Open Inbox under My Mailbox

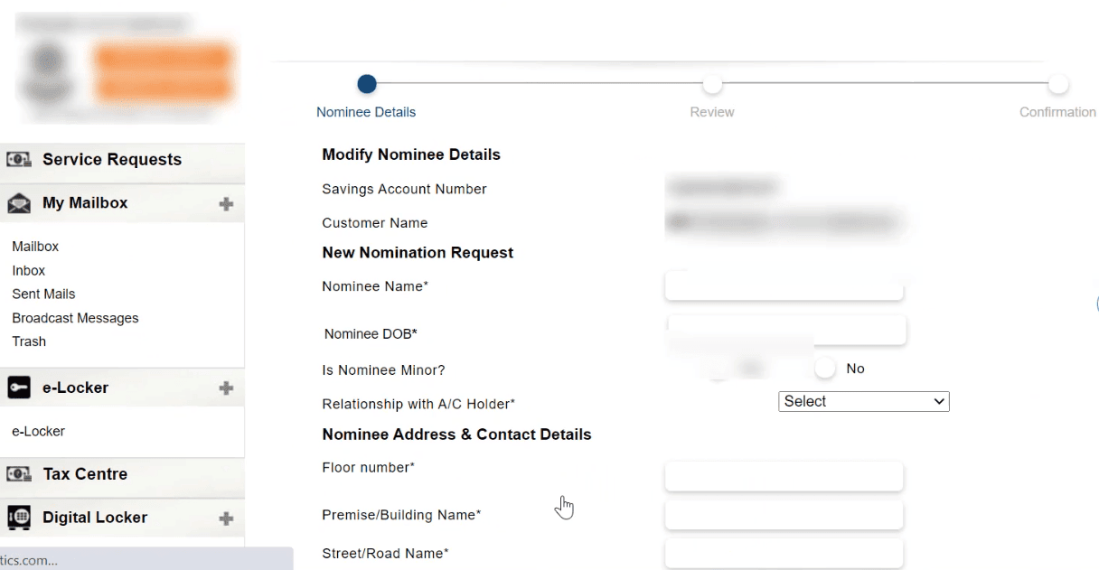tap(28, 270)
